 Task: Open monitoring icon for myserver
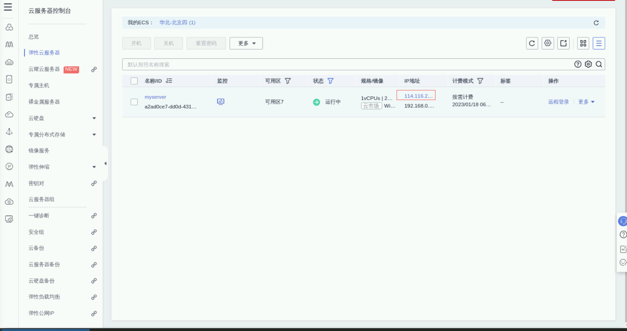(x=221, y=102)
